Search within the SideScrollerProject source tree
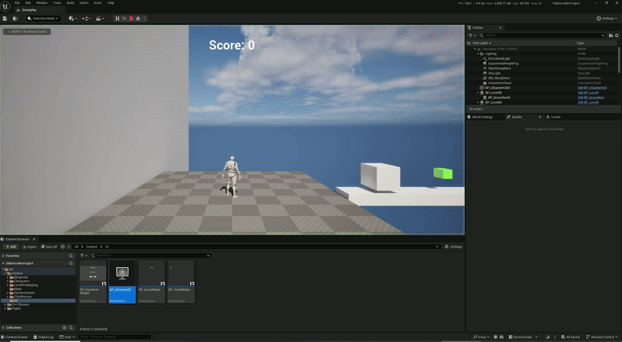622x342 pixels. click(x=71, y=263)
